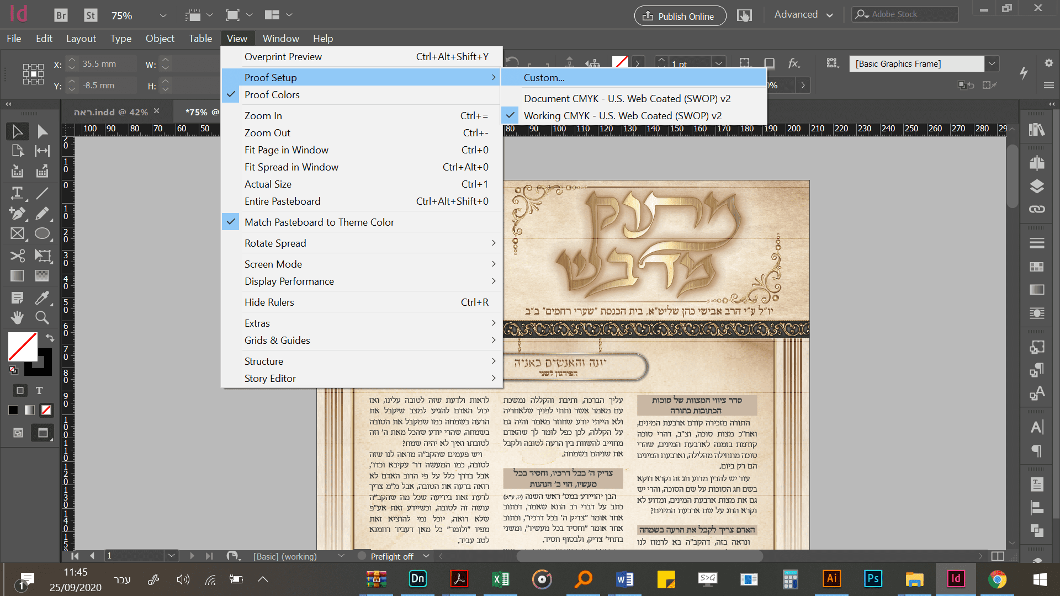Open the Window menu
Viewport: 1060px width, 596px height.
[x=280, y=39]
